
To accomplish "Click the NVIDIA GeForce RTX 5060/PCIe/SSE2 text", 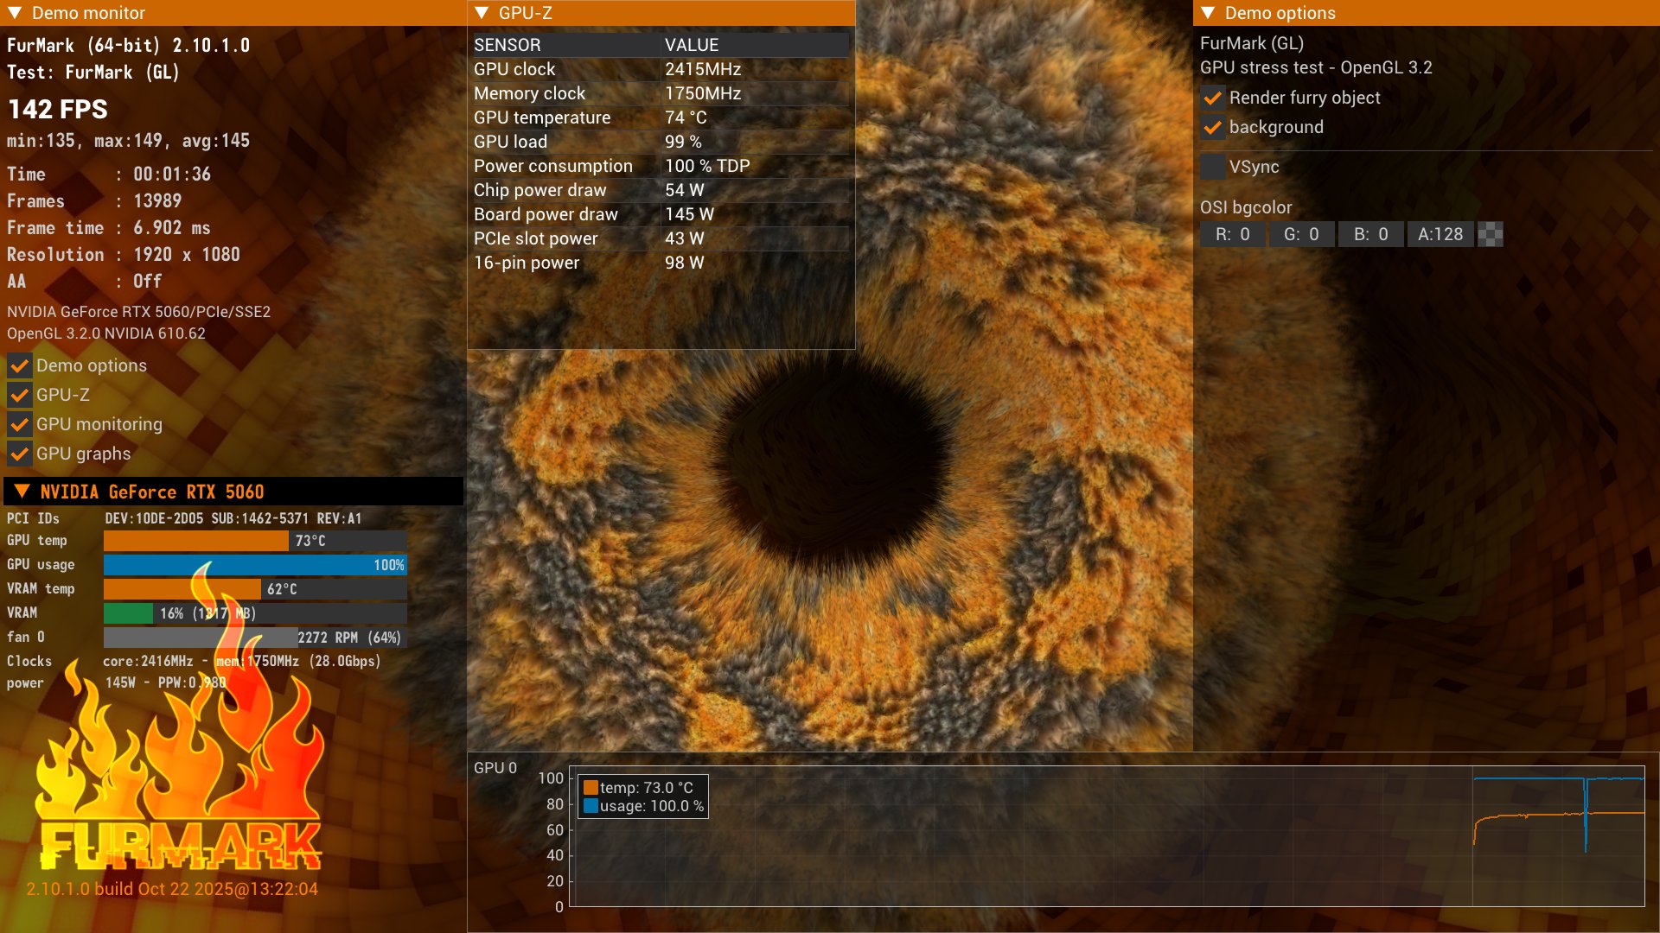I will pyautogui.click(x=138, y=312).
